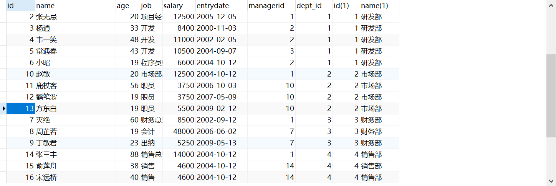This screenshot has width=556, height=186.
Task: Select the name cell 俞莲舟
Action: coord(75,166)
